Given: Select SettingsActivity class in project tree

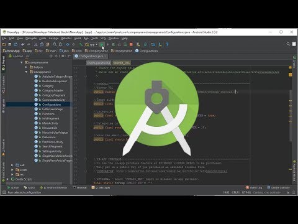Looking at the screenshot, I should coord(52,151).
